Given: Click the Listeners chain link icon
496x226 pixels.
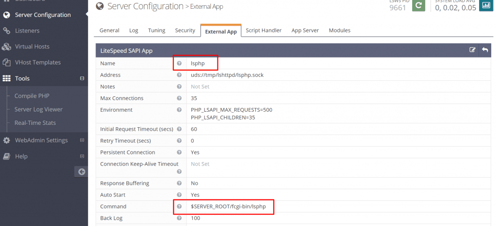Looking at the screenshot, I should pos(6,30).
